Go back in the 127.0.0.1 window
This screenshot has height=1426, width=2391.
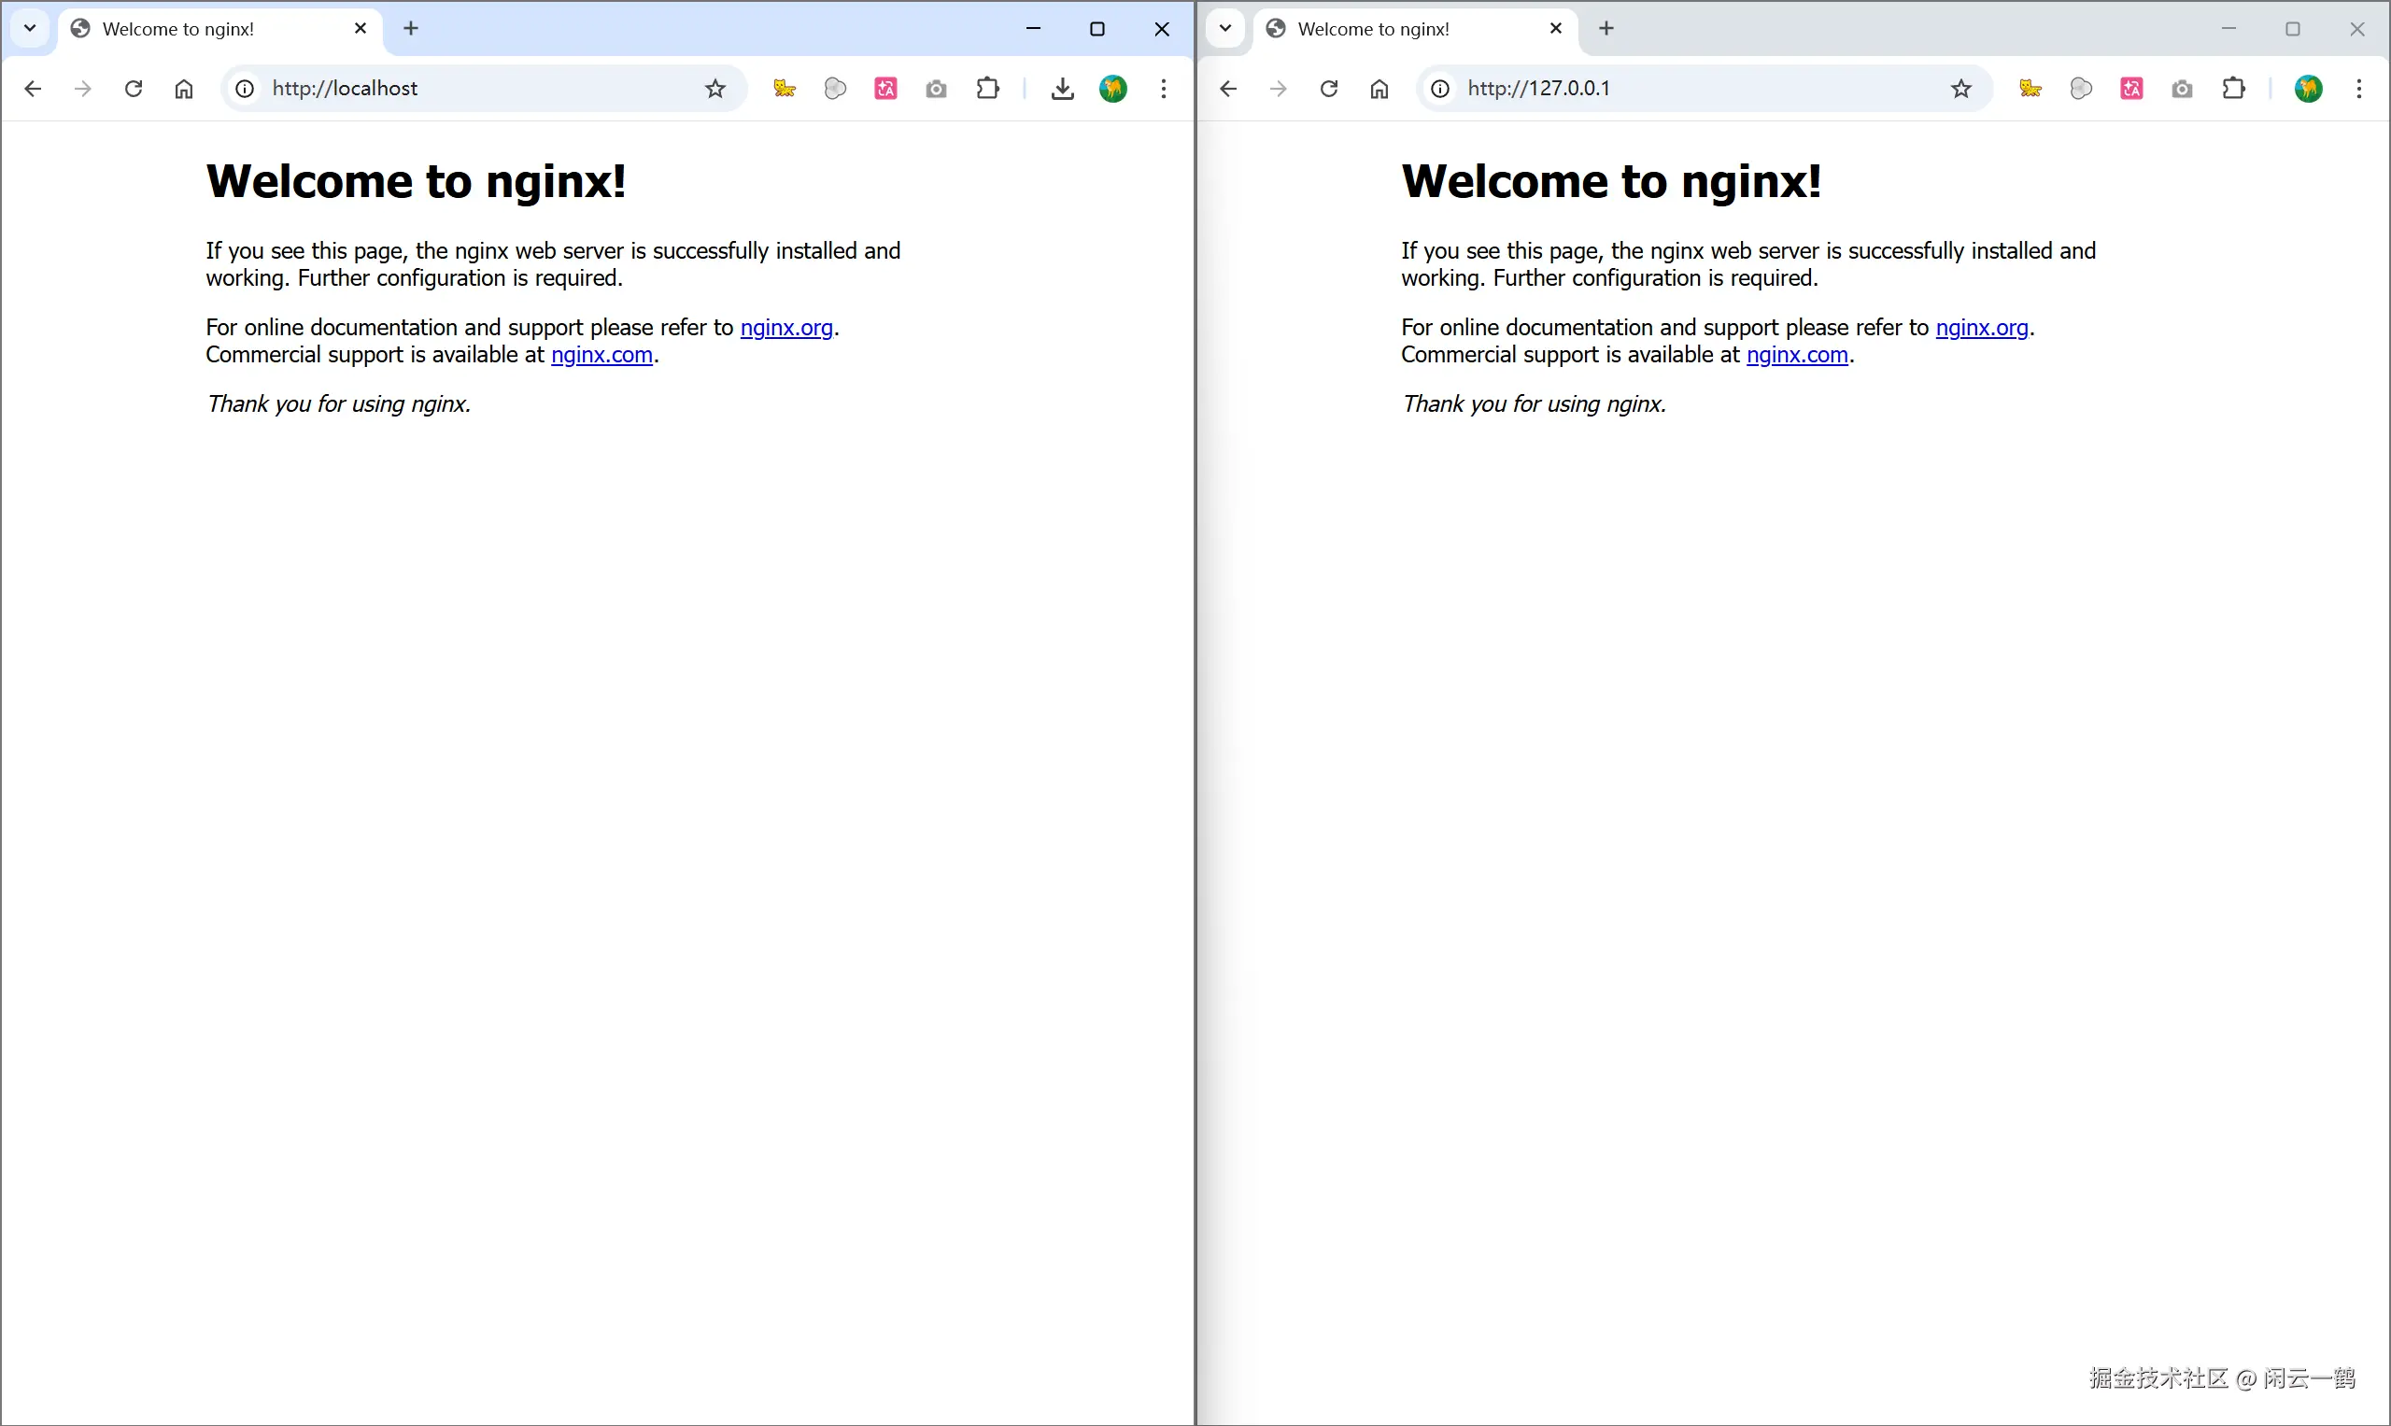click(1227, 89)
